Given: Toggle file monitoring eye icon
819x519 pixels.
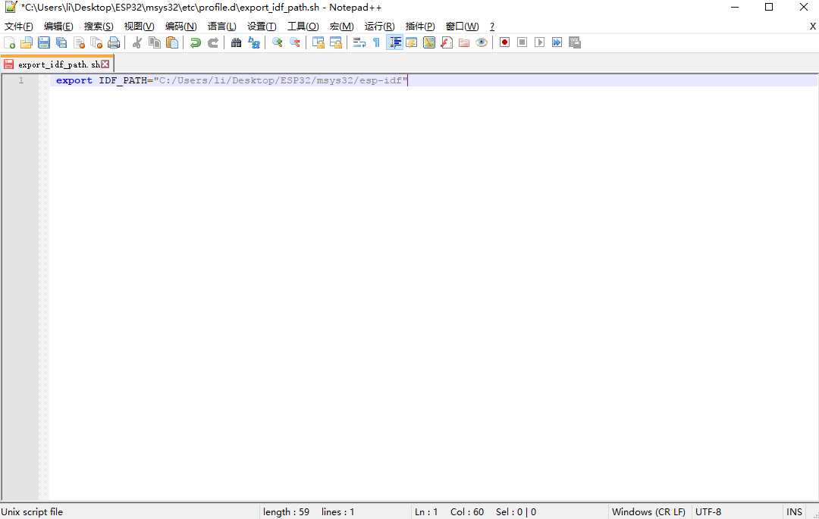Looking at the screenshot, I should click(x=482, y=42).
